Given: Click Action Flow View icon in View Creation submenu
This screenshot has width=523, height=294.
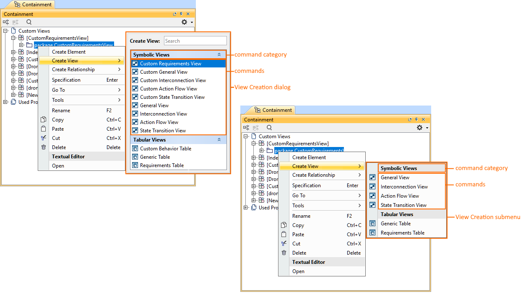Looking at the screenshot, I should tap(372, 196).
